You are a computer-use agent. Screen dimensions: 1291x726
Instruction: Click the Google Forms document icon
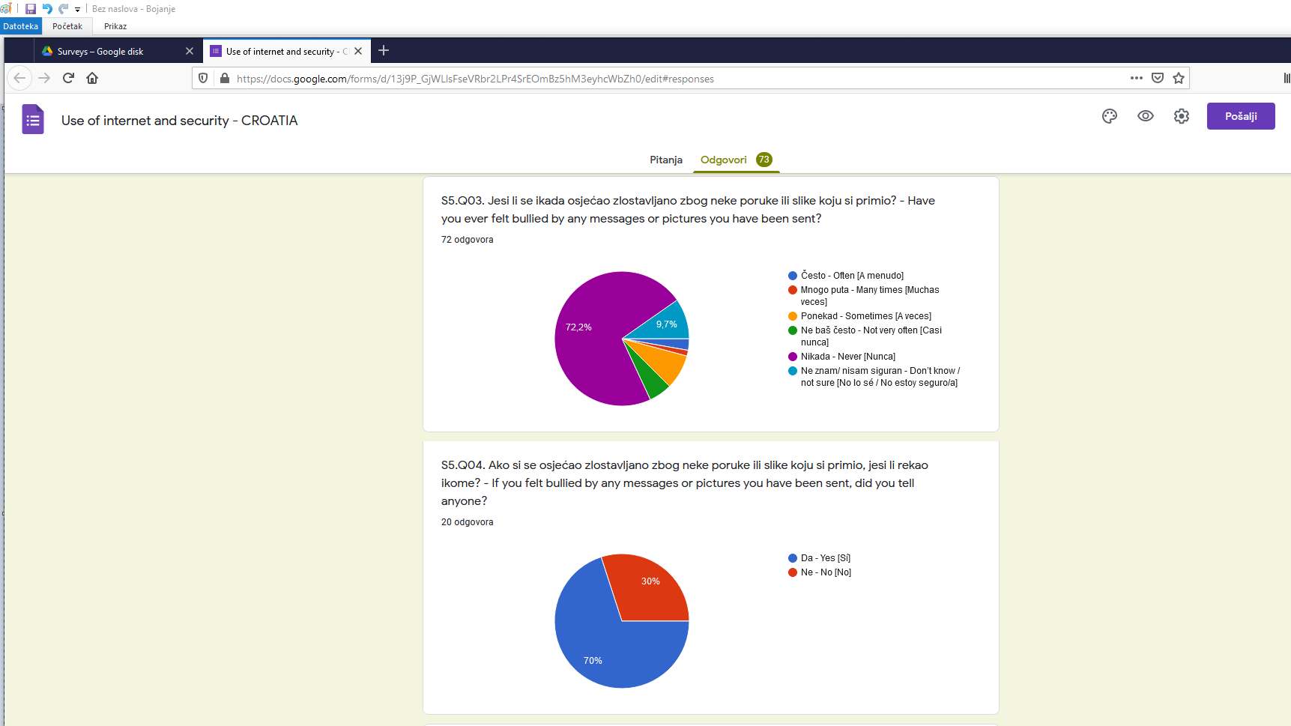[x=33, y=120]
